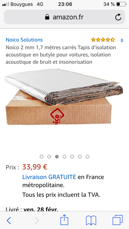This screenshot has width=129, height=229.
Task: Tap the Safari back arrow
Action: coord(9,220)
